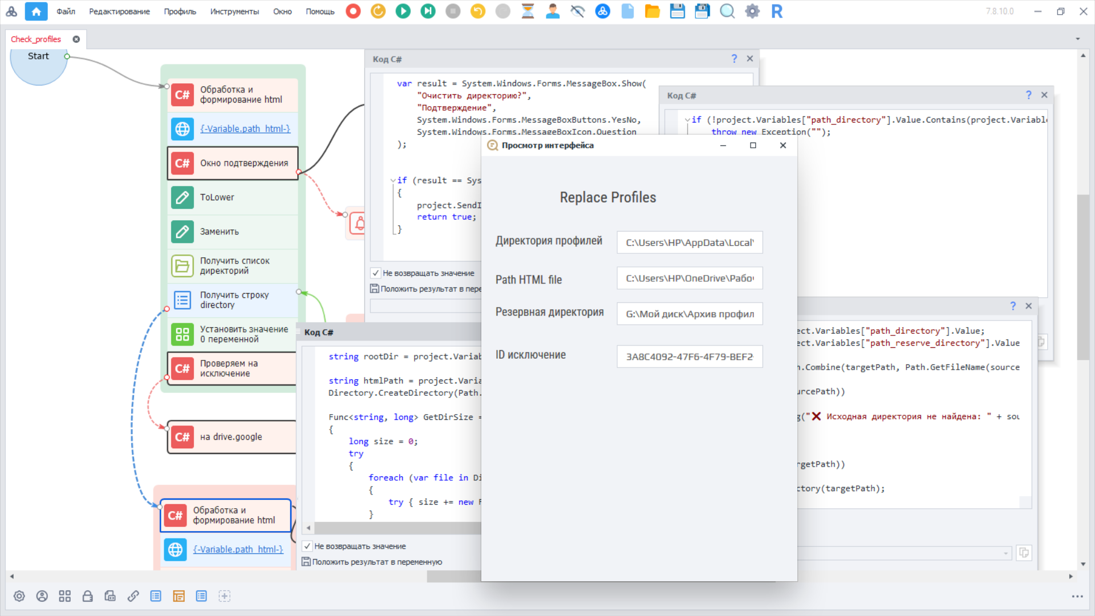The image size is (1095, 616).
Task: Click the 'Path HTML file' input field
Action: tap(690, 278)
